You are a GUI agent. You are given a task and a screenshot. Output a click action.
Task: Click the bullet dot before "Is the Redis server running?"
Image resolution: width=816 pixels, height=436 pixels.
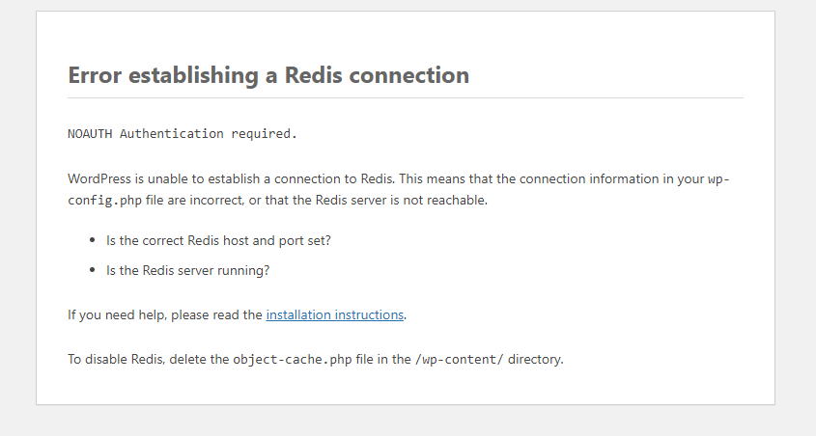click(94, 270)
